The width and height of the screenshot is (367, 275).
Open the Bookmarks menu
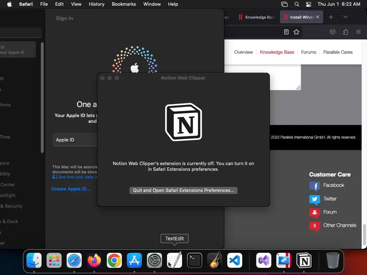[124, 4]
